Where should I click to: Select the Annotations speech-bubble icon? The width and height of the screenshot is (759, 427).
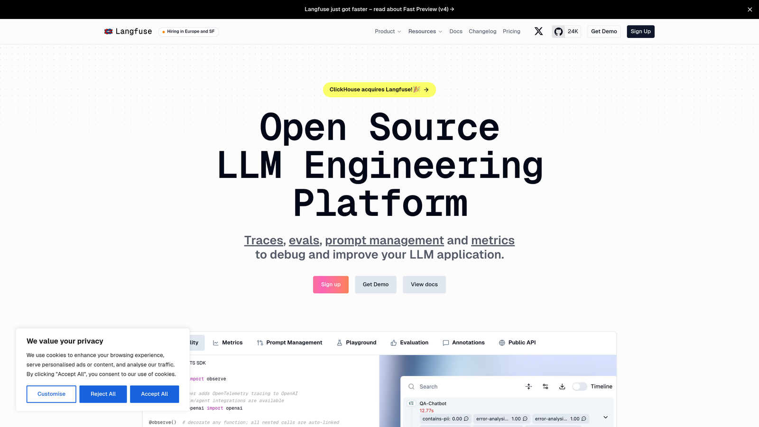[x=445, y=342]
